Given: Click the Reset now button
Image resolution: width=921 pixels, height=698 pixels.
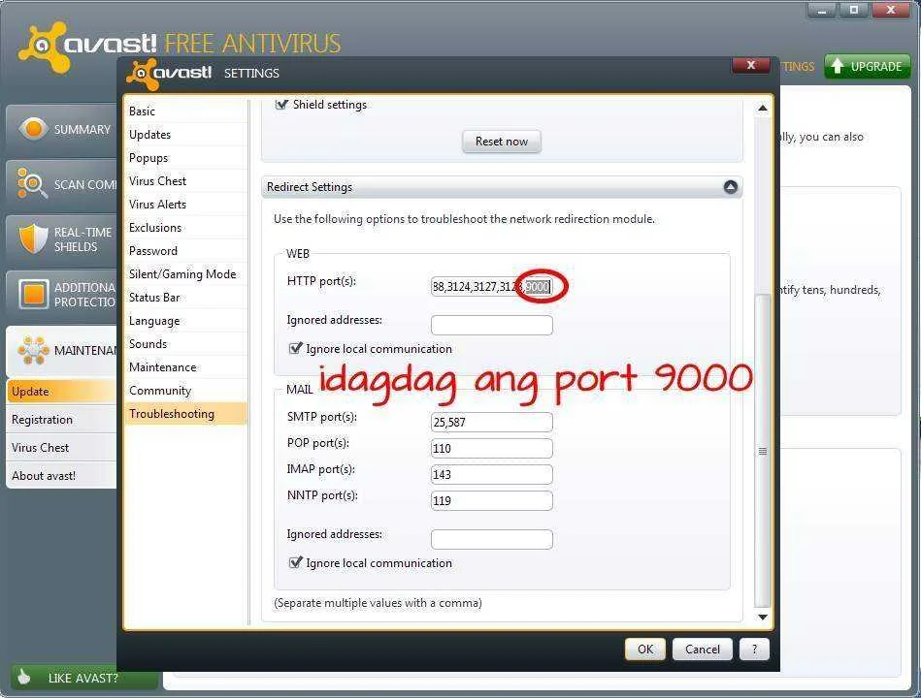Looking at the screenshot, I should (x=501, y=142).
